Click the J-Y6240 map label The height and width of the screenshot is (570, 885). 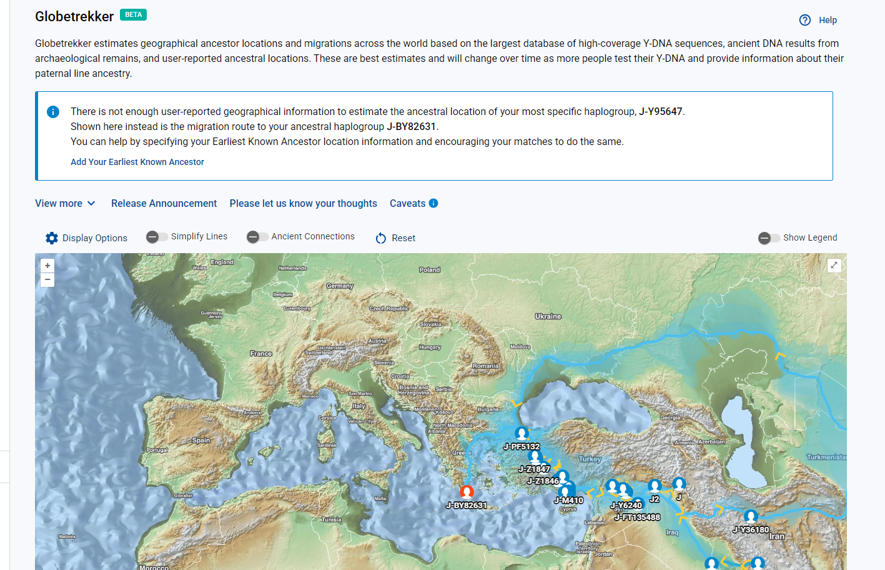[626, 506]
